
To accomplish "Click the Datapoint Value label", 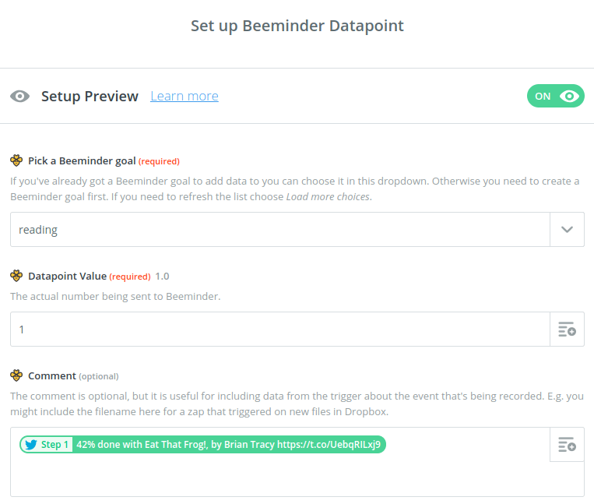I will [67, 277].
